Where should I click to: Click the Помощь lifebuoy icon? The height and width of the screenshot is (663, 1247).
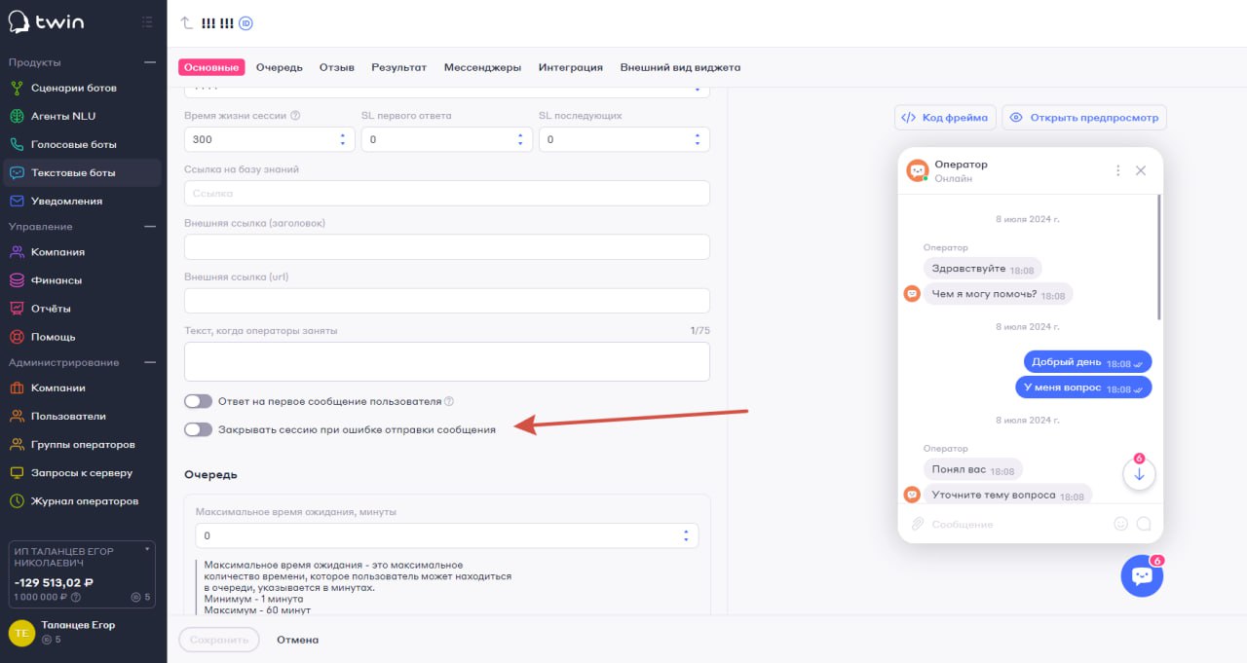click(x=17, y=336)
